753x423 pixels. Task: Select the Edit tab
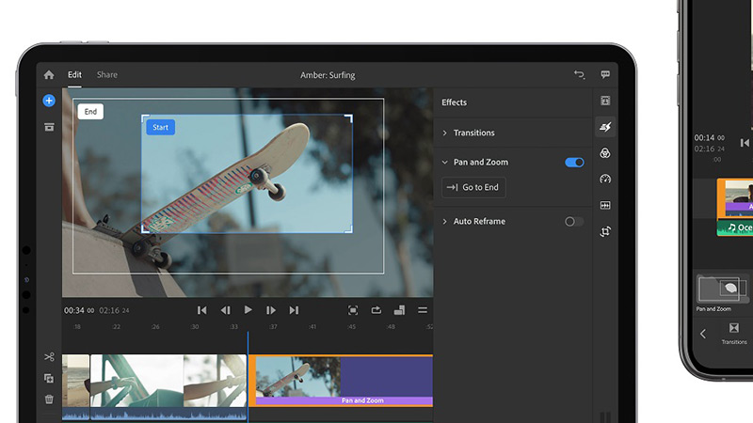[74, 75]
